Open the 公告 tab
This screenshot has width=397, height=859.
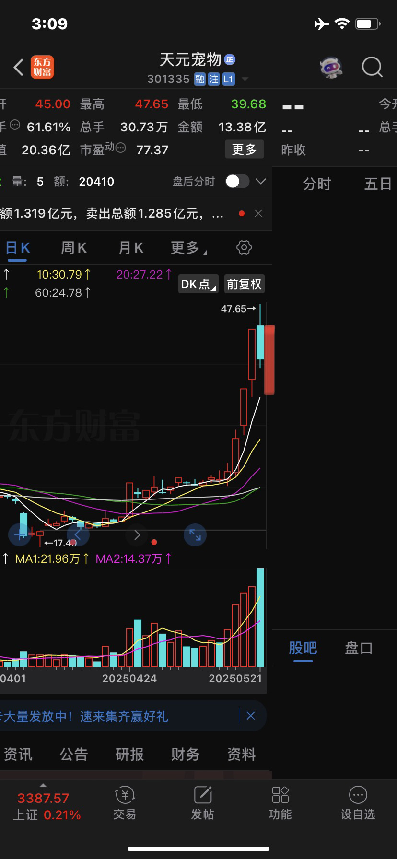click(x=74, y=754)
